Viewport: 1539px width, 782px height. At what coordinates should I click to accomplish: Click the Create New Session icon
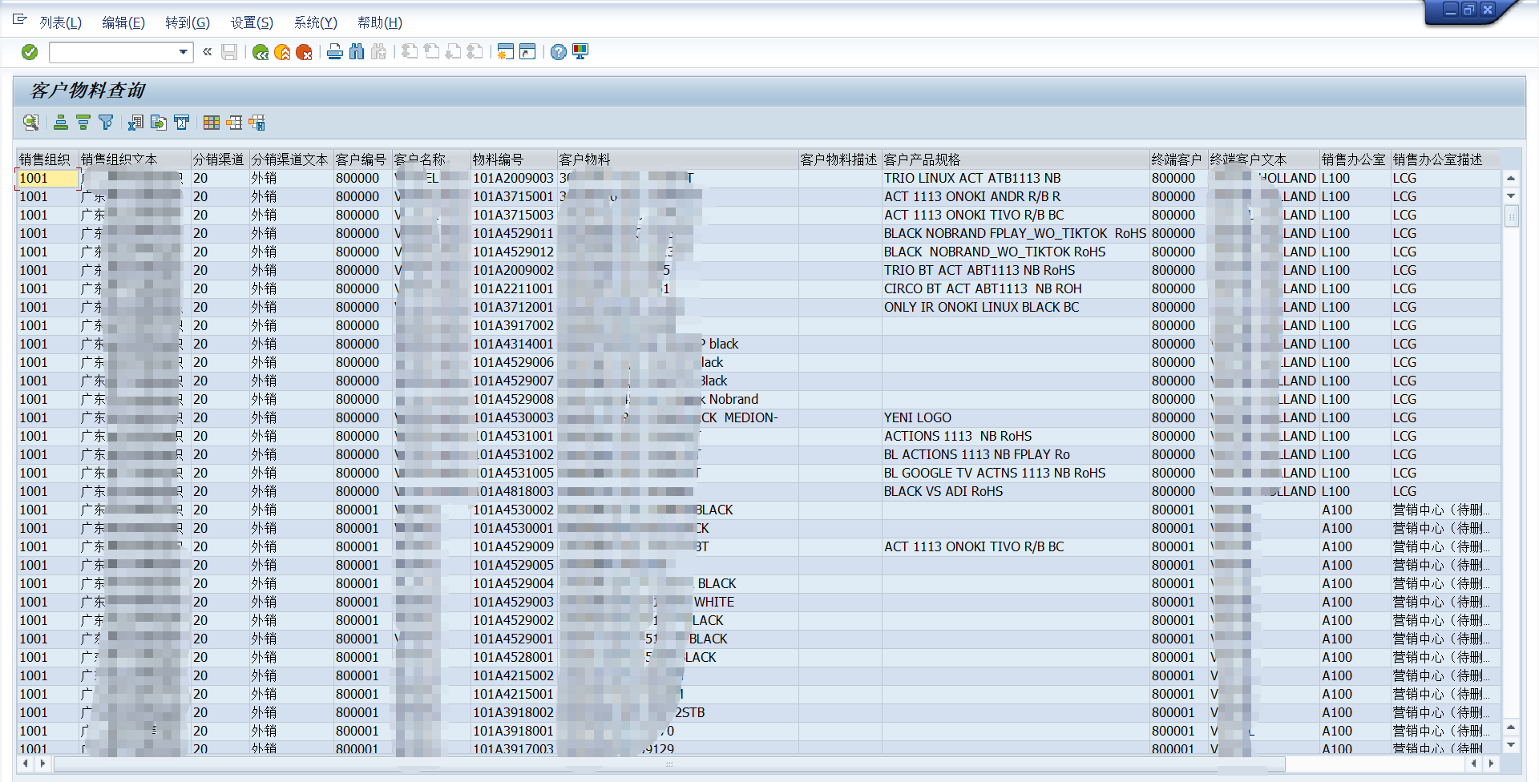[x=505, y=52]
